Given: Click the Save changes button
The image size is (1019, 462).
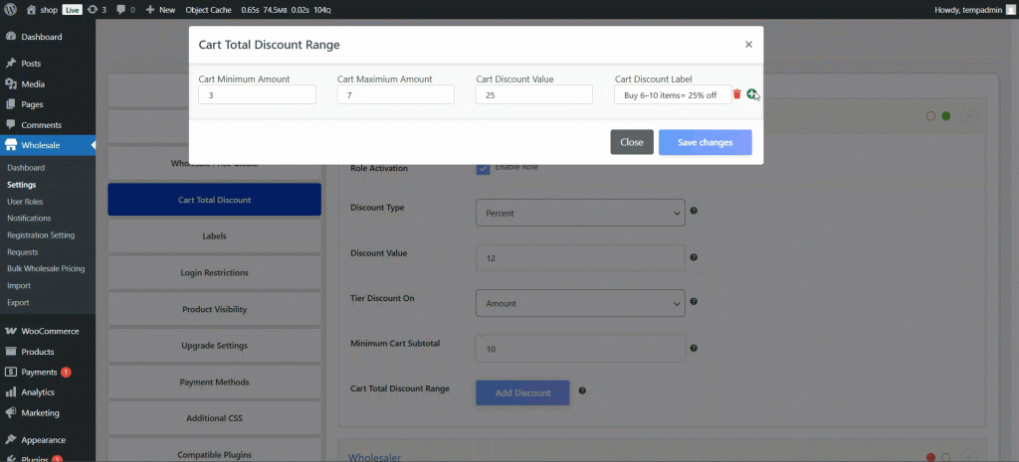Looking at the screenshot, I should click(705, 143).
